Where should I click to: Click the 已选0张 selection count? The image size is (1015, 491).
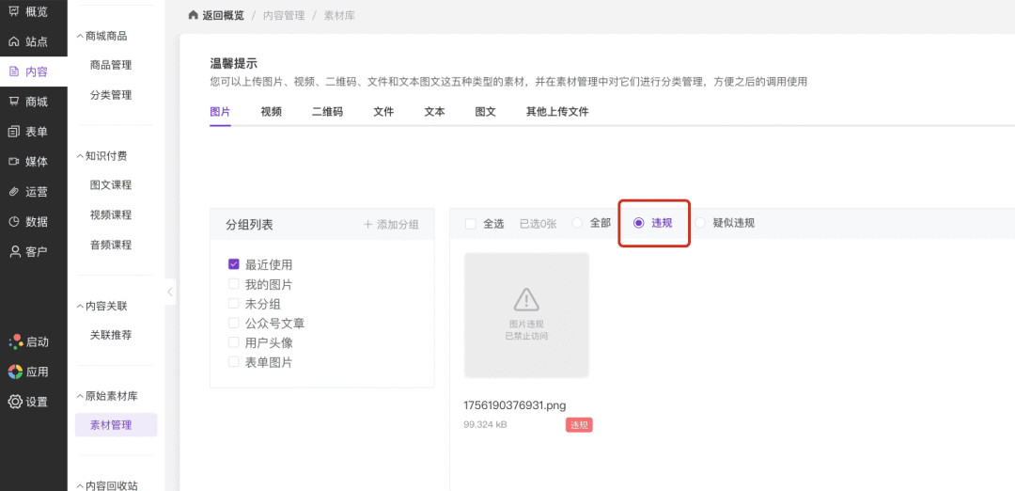(538, 224)
